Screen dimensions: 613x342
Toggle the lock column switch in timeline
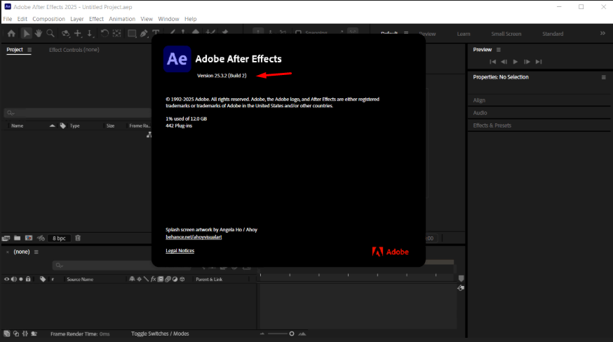28,279
